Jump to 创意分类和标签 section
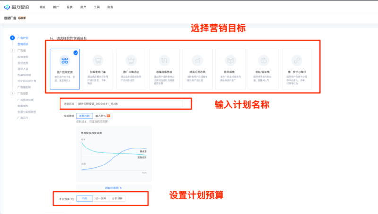Screen dimensions: 378x214 click(x=27, y=112)
